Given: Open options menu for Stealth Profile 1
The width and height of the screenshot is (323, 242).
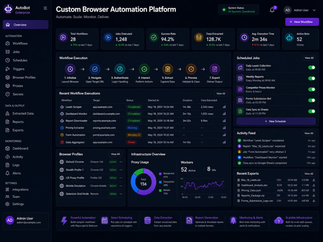Looking at the screenshot, I should (121, 170).
